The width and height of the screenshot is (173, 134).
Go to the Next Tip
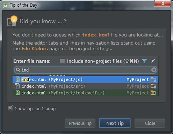(115, 123)
